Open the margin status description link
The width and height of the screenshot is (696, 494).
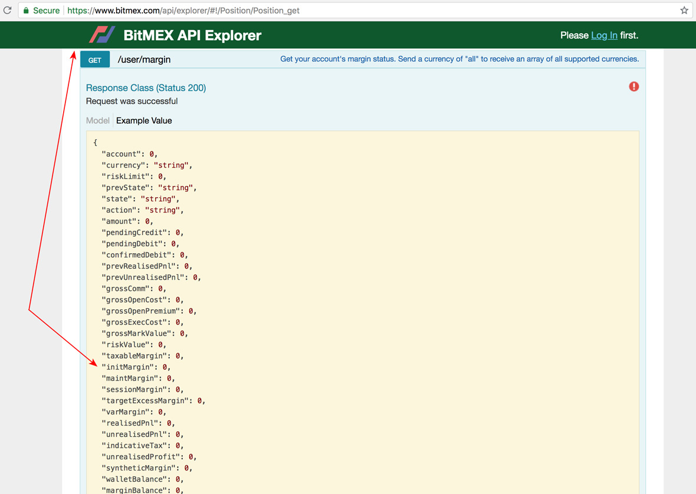coord(459,59)
